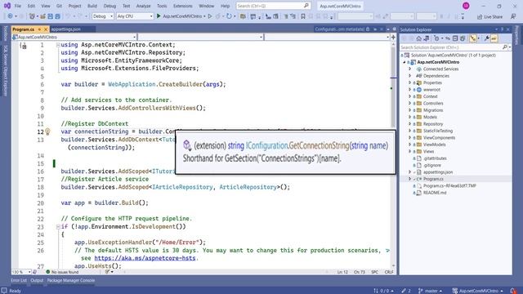Open the Asp.netCoreMVCIntro navigation dropdown
This screenshot has width=523, height=294.
point(74,38)
